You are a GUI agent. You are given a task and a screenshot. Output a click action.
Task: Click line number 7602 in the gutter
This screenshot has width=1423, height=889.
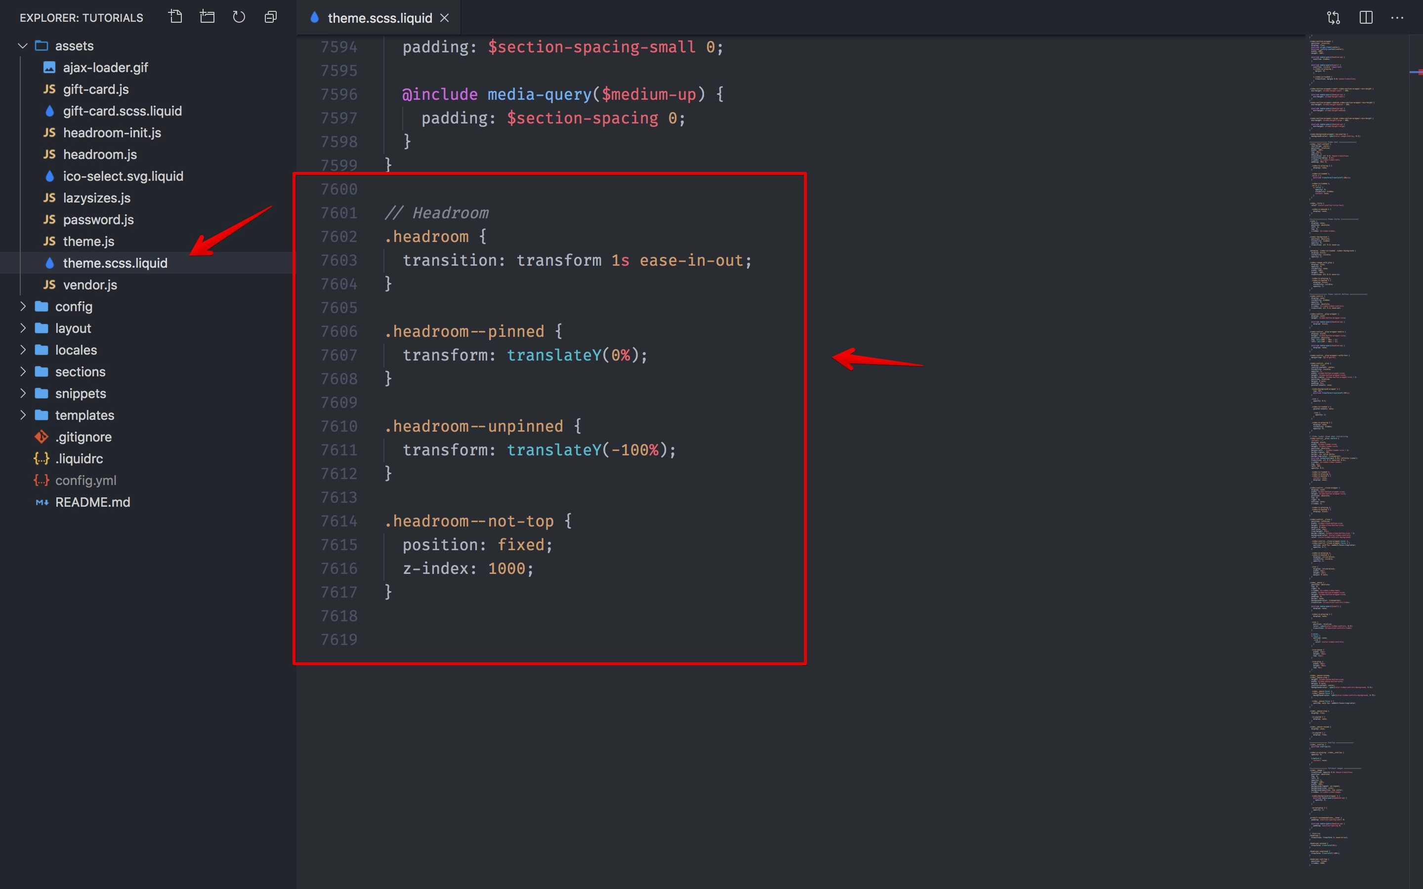(x=338, y=237)
